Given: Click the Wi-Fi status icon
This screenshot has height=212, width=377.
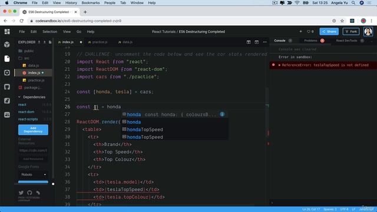Looking at the screenshot, I should pyautogui.click(x=297, y=3).
